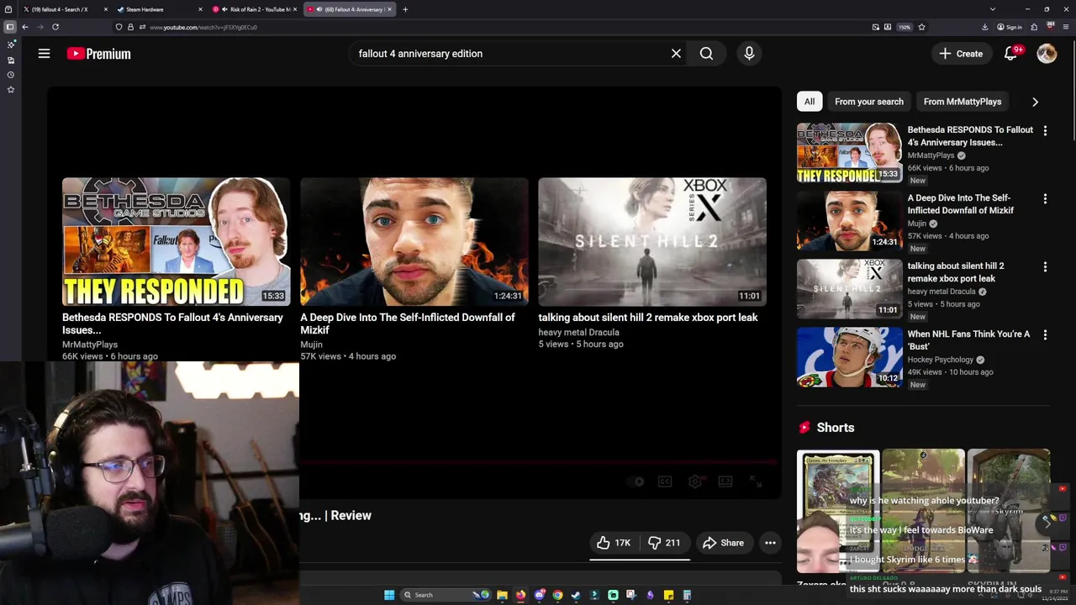Start voice search with microphone
The height and width of the screenshot is (605, 1076).
pos(749,54)
